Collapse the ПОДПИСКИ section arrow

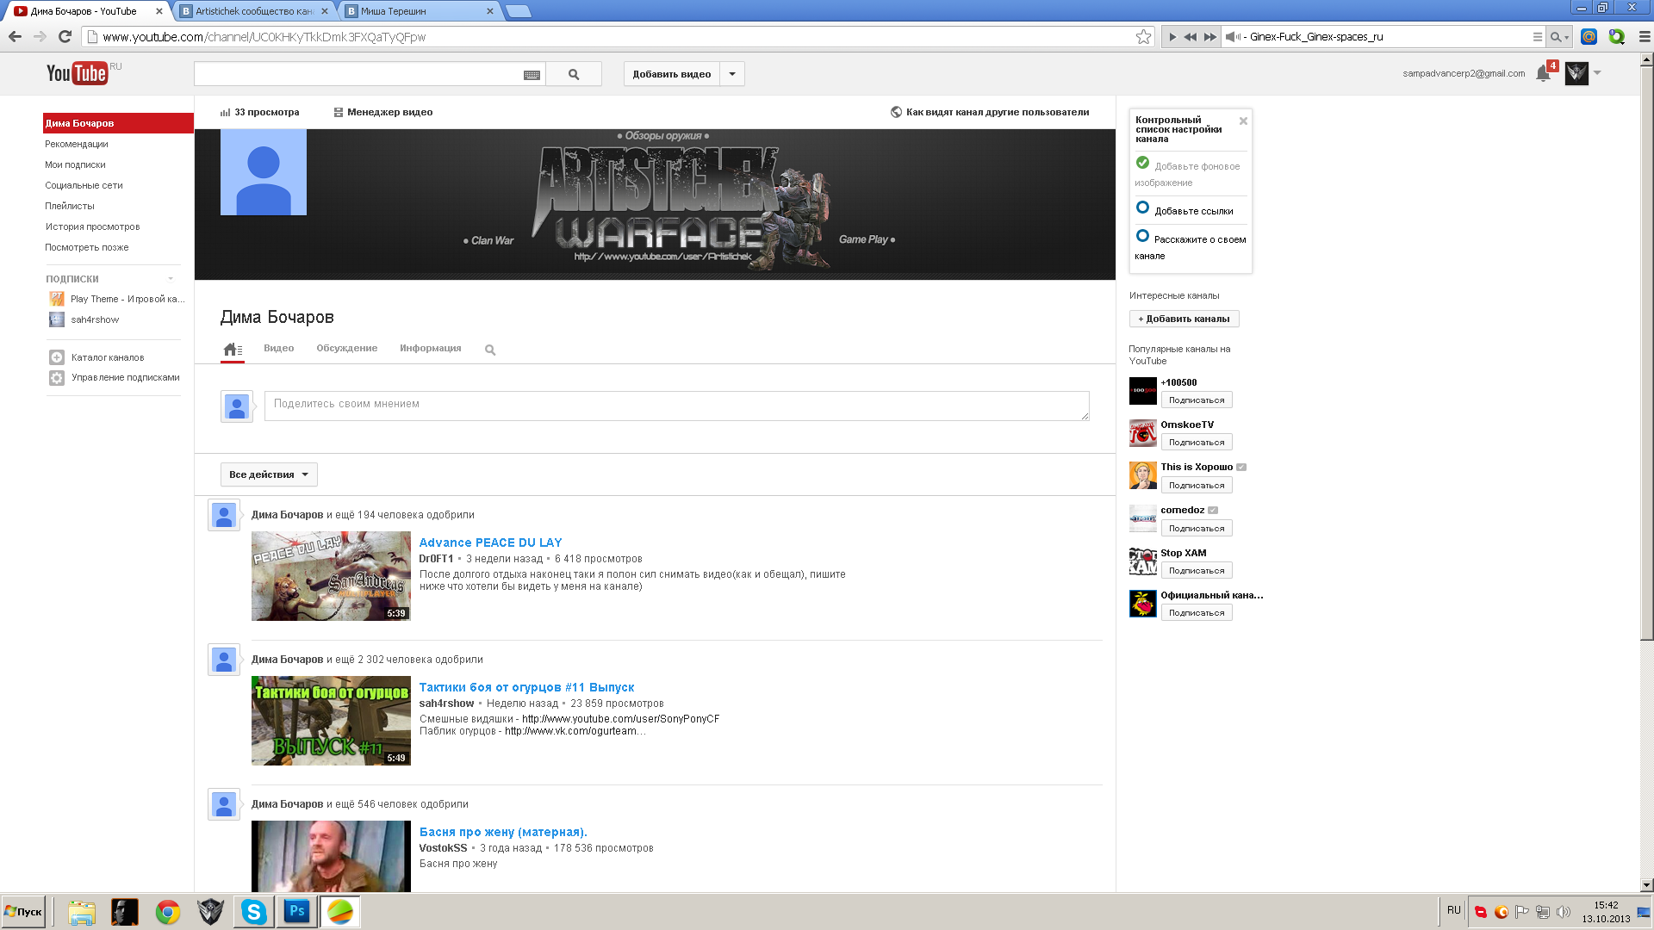pos(171,279)
